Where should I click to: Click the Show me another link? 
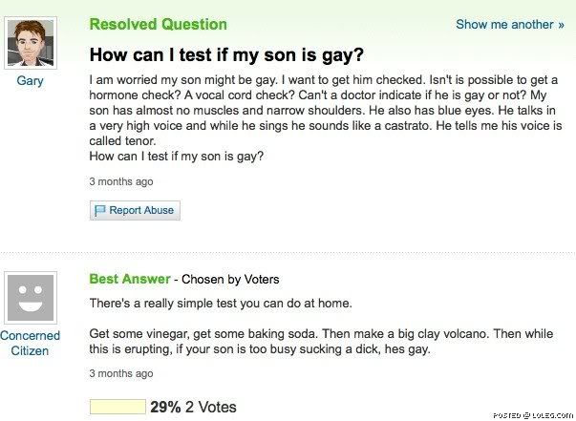[503, 25]
